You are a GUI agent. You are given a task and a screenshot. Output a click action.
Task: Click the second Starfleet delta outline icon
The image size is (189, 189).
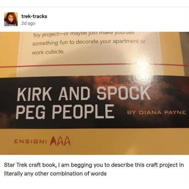pos(60,141)
